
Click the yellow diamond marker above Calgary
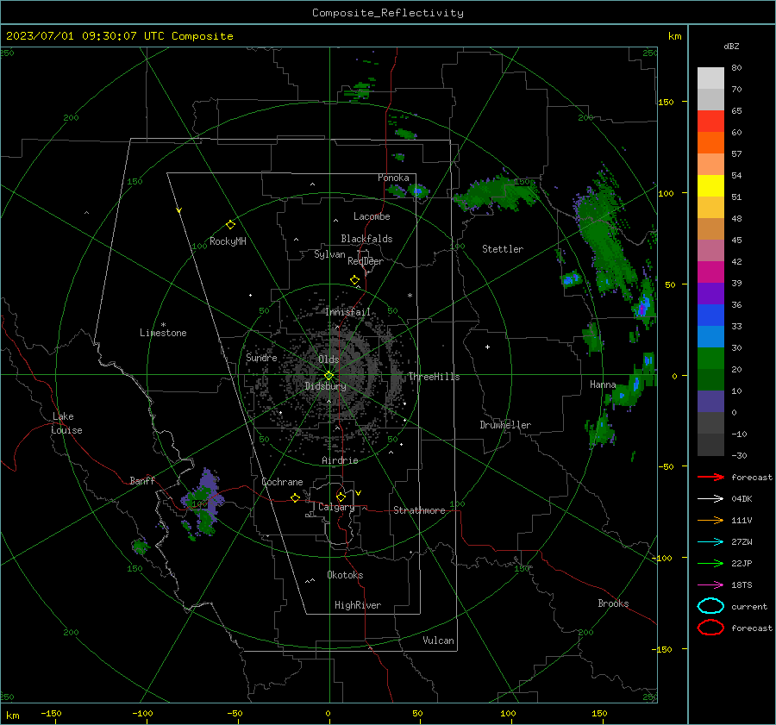pos(341,497)
